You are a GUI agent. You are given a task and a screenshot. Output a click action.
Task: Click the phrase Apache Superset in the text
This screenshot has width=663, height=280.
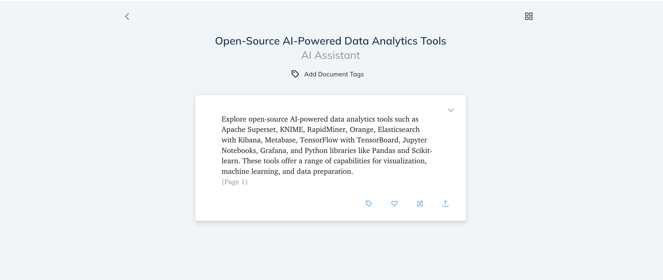249,129
